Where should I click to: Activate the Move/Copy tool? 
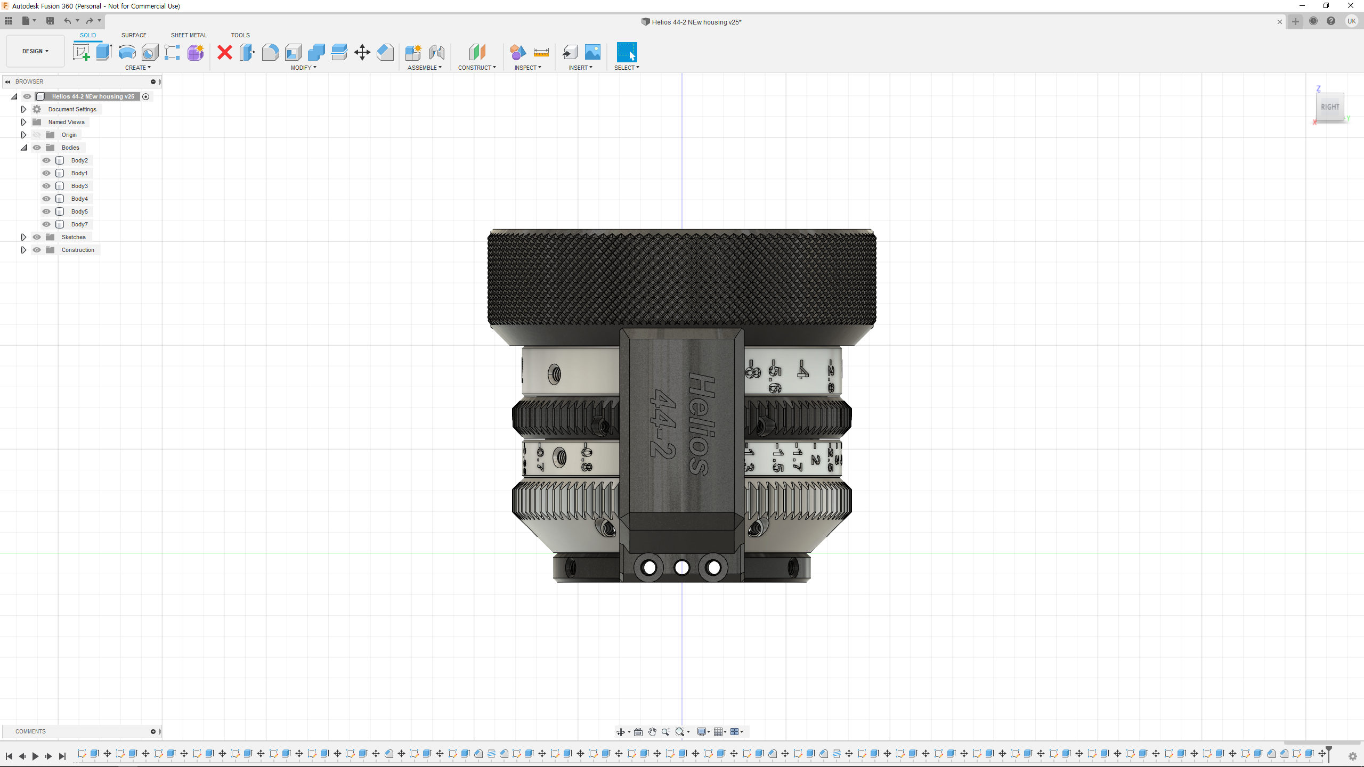[x=362, y=52]
